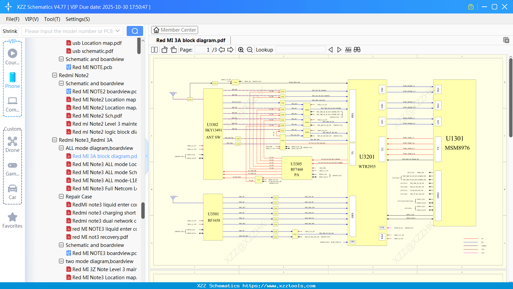
Task: Open the Settings(S) menu
Action: [x=77, y=19]
